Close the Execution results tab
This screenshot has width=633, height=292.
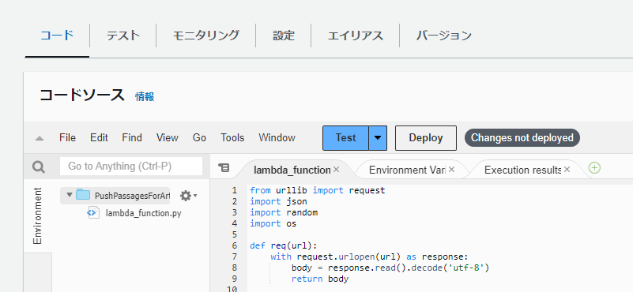(x=567, y=170)
